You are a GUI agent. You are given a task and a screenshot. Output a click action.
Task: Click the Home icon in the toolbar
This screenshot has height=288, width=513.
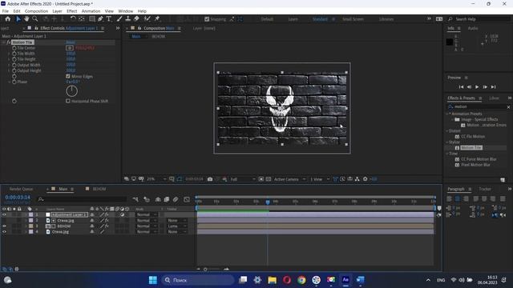(x=8, y=19)
